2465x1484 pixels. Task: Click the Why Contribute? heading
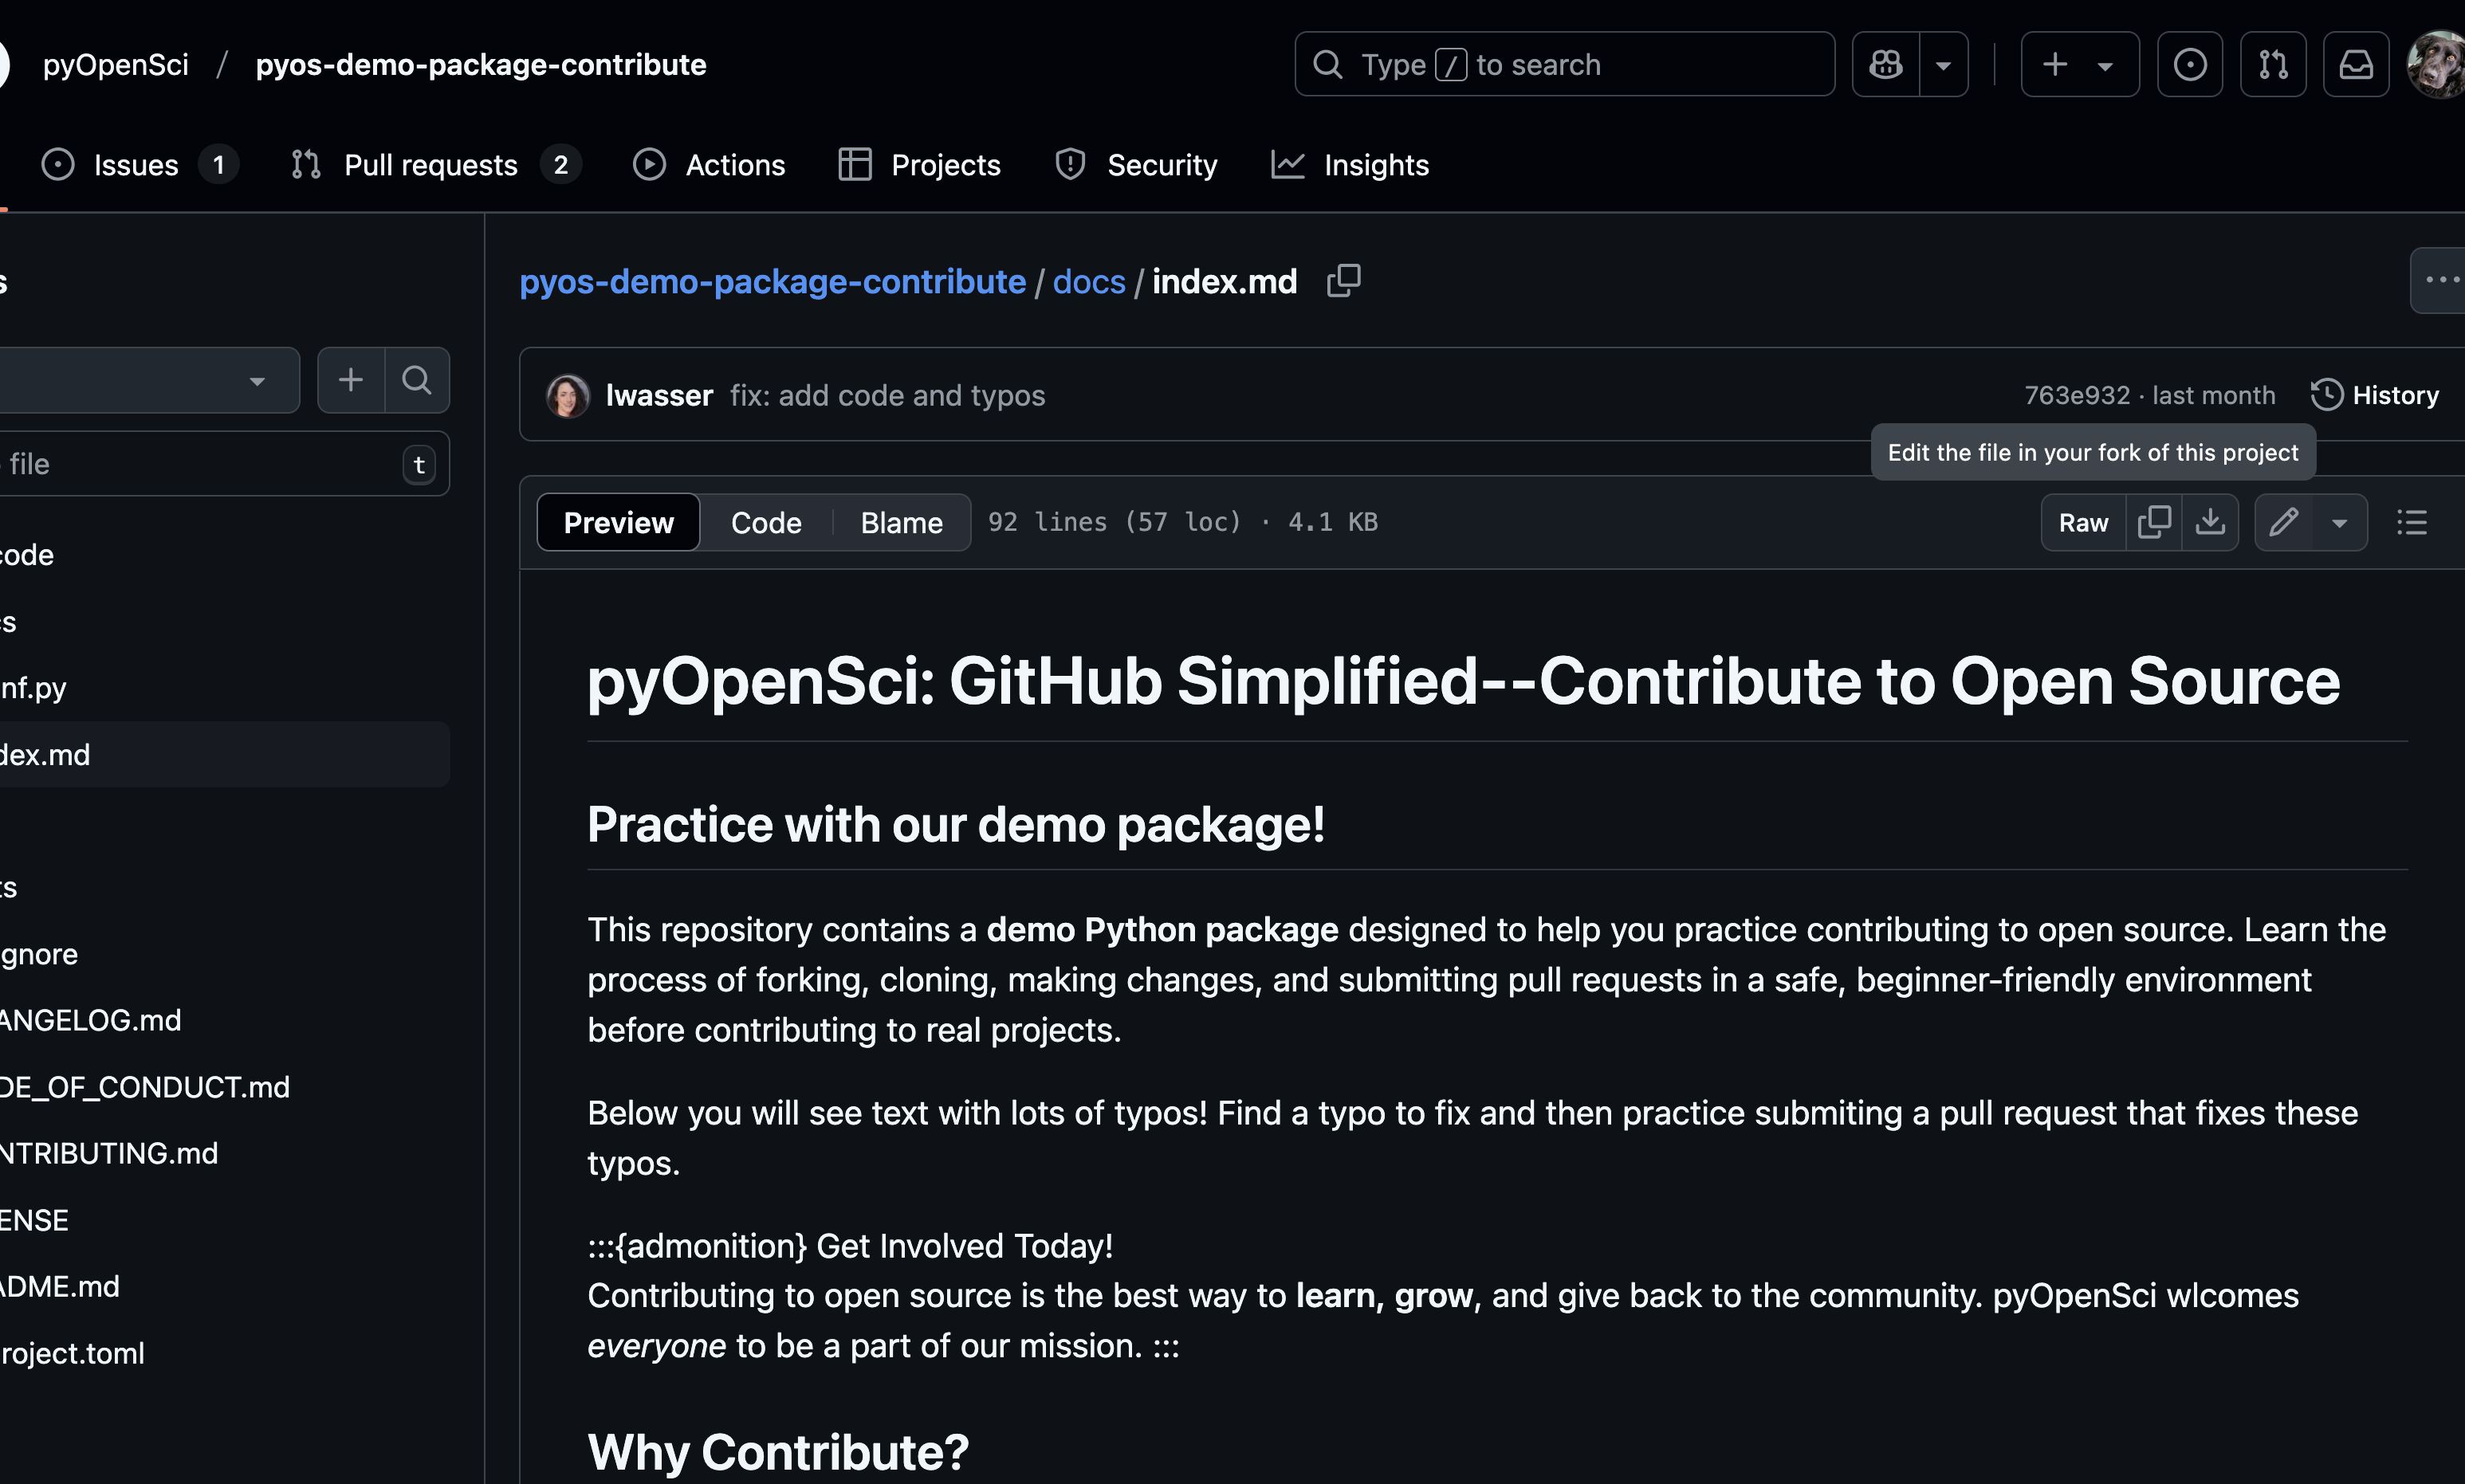pyautogui.click(x=778, y=1452)
